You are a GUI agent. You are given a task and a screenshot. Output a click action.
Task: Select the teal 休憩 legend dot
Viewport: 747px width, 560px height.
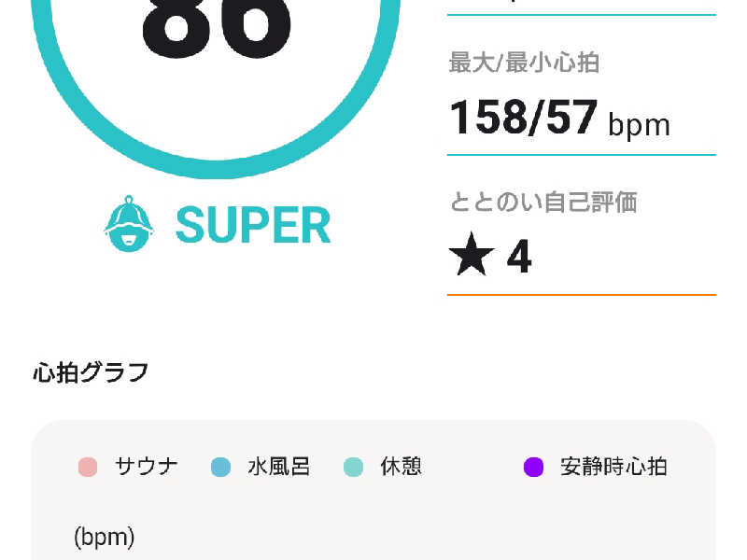click(x=354, y=468)
